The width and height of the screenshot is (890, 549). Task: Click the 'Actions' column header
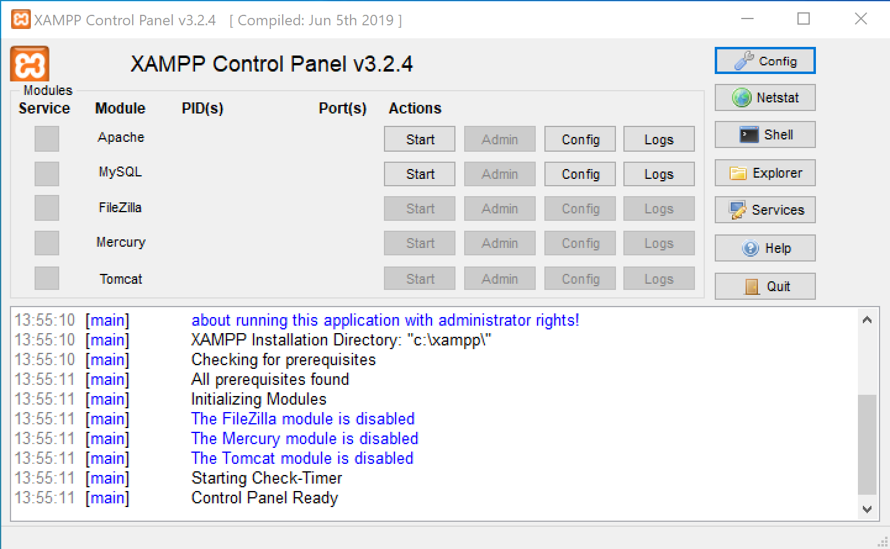(x=415, y=109)
